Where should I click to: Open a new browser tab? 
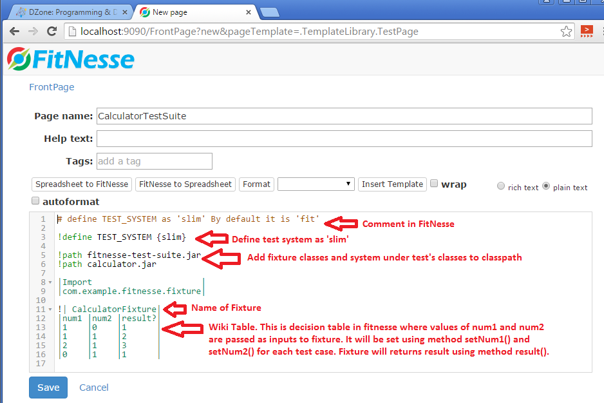[x=270, y=13]
